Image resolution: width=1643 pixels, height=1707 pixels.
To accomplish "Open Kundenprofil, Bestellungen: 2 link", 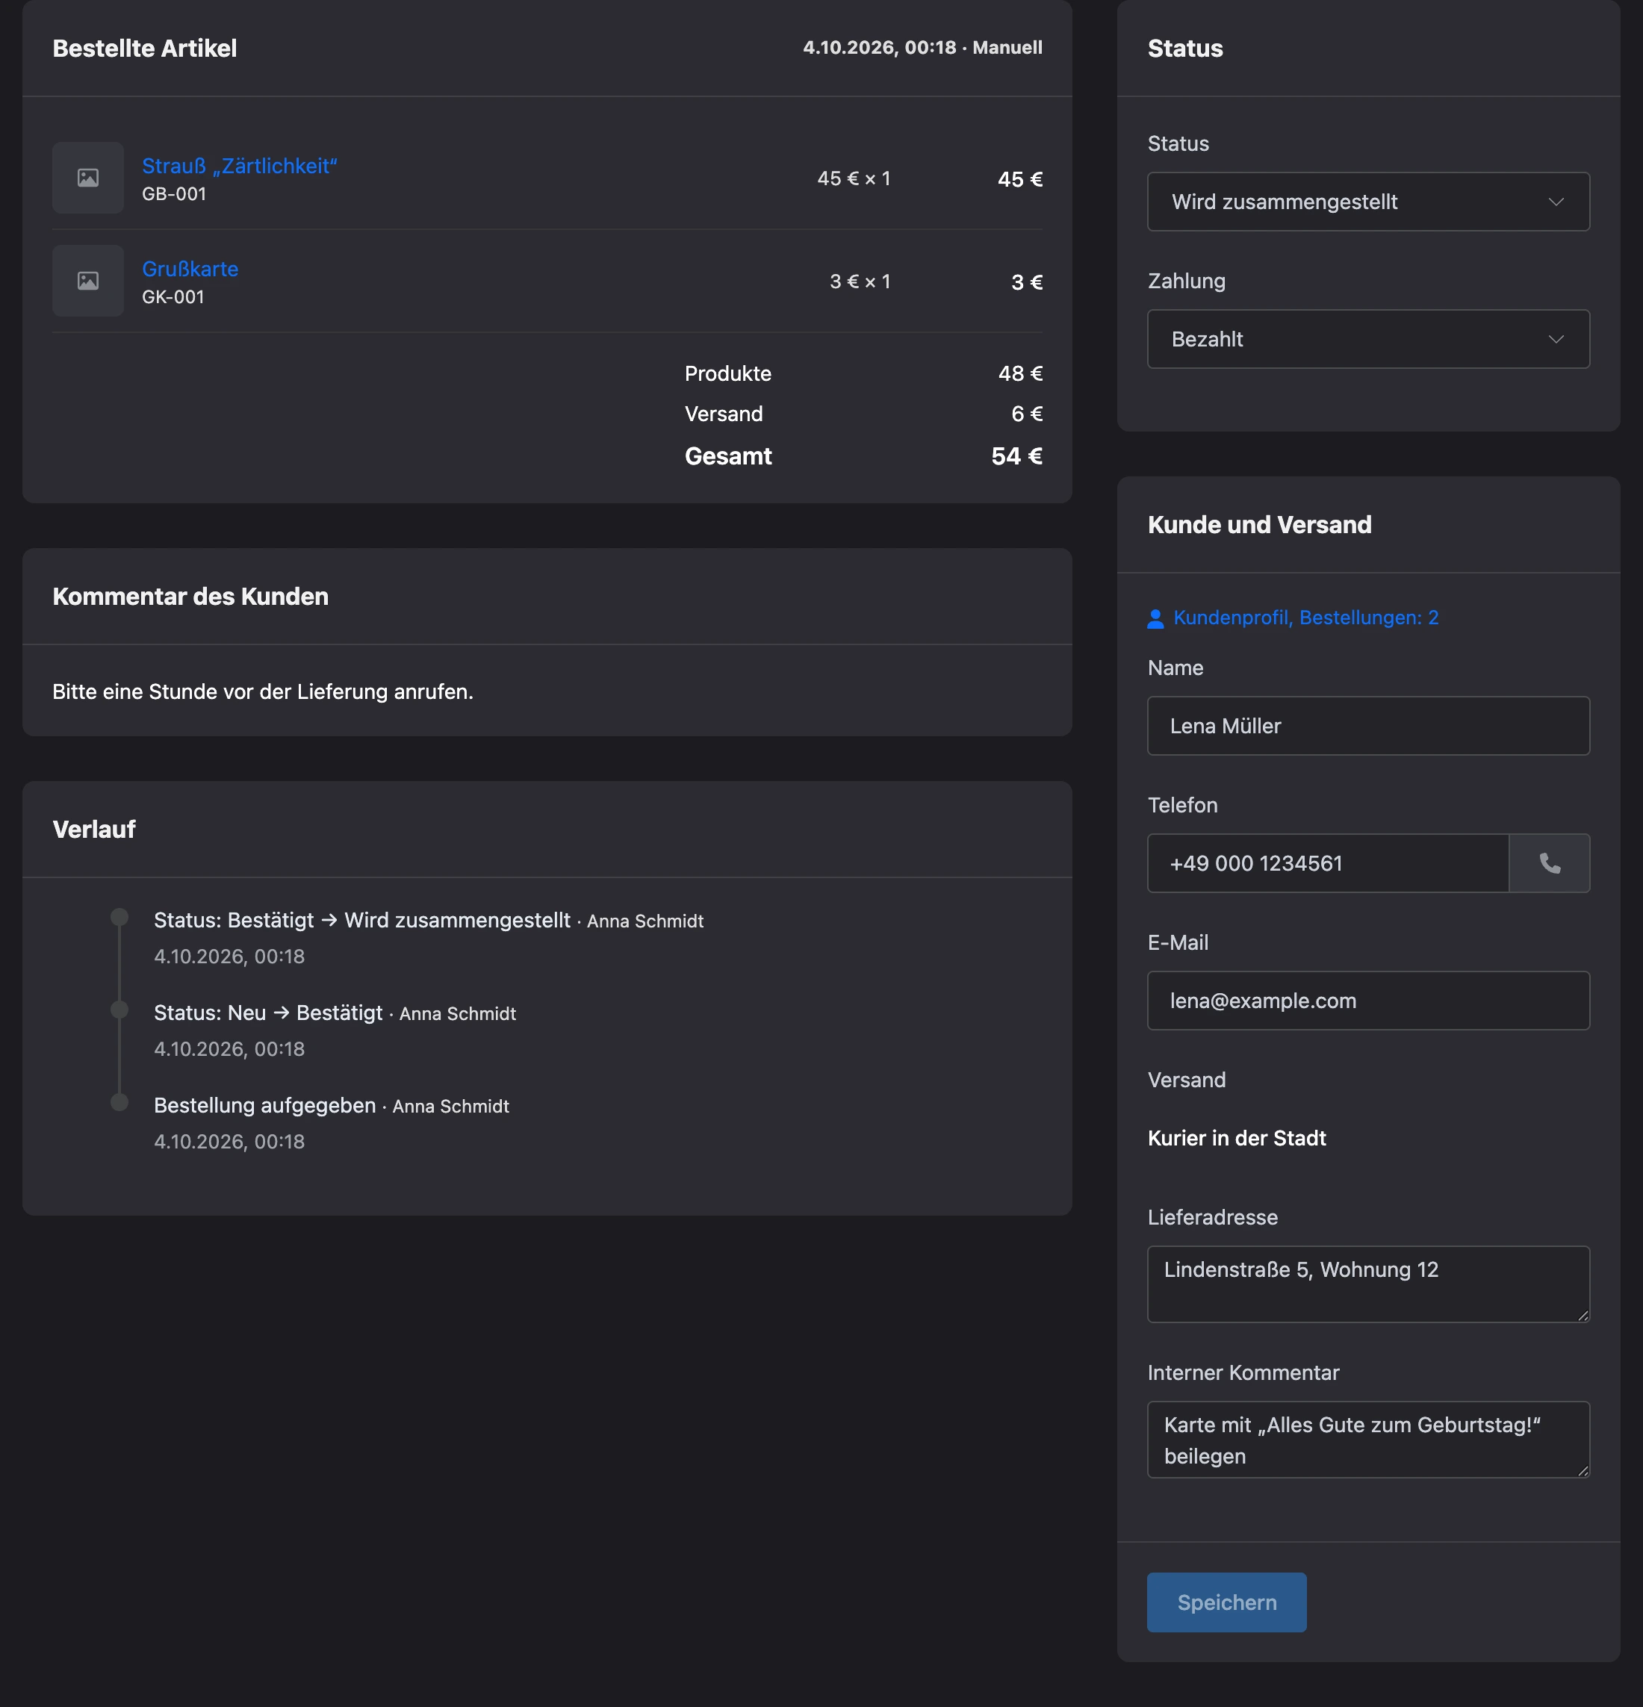I will (x=1306, y=618).
